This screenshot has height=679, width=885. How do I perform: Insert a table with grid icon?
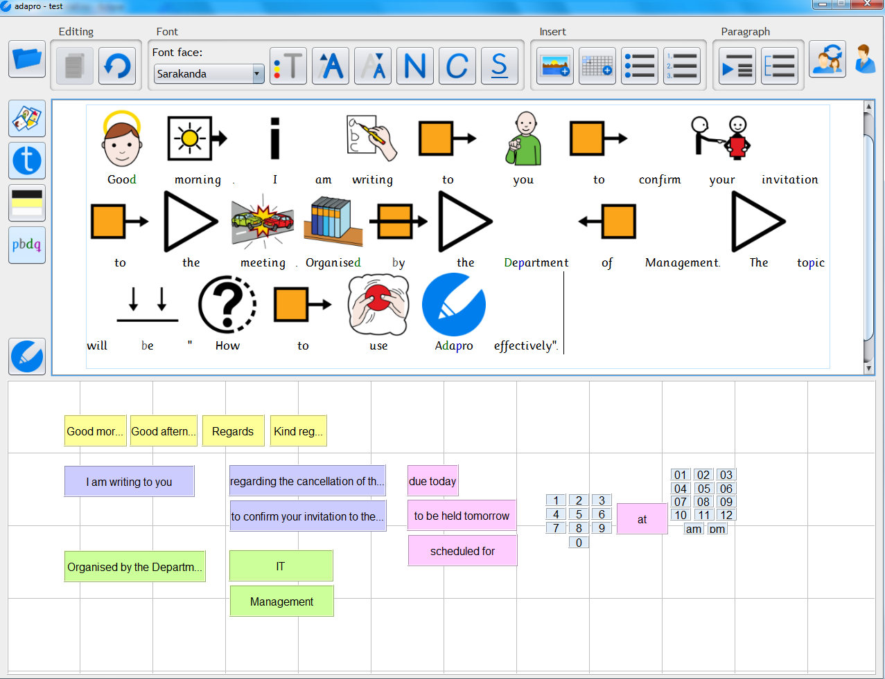(x=597, y=66)
